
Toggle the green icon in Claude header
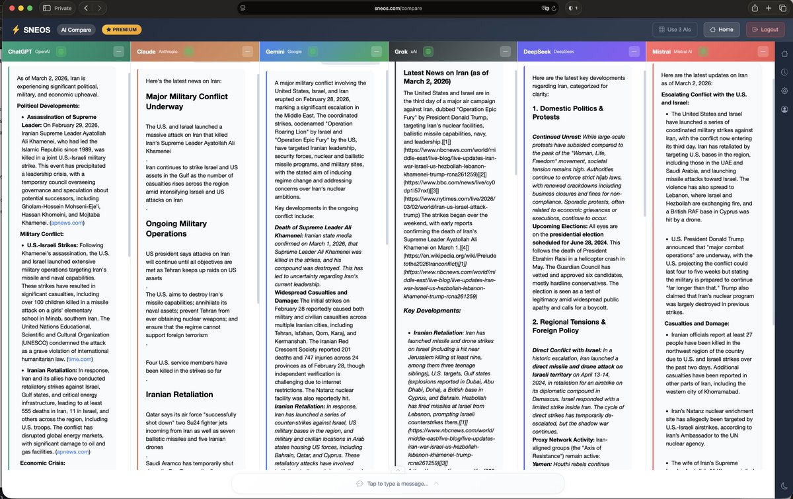point(189,51)
